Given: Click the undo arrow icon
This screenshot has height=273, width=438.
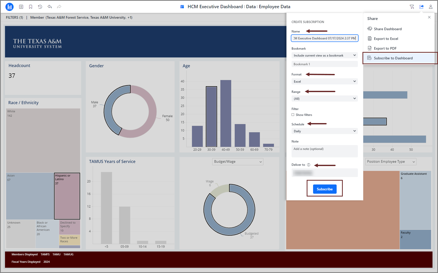Looking at the screenshot, I should pyautogui.click(x=50, y=7).
